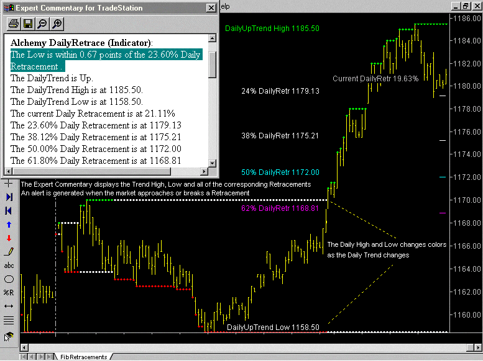Image resolution: width=483 pixels, height=361 pixels.
Task: Click 'The 50.00% Daily Retracement is at 1172.00'
Action: (x=96, y=149)
